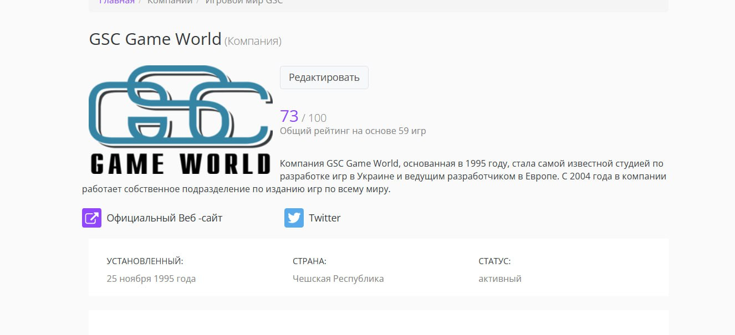Select the company description paragraph
The image size is (735, 335).
tap(374, 176)
